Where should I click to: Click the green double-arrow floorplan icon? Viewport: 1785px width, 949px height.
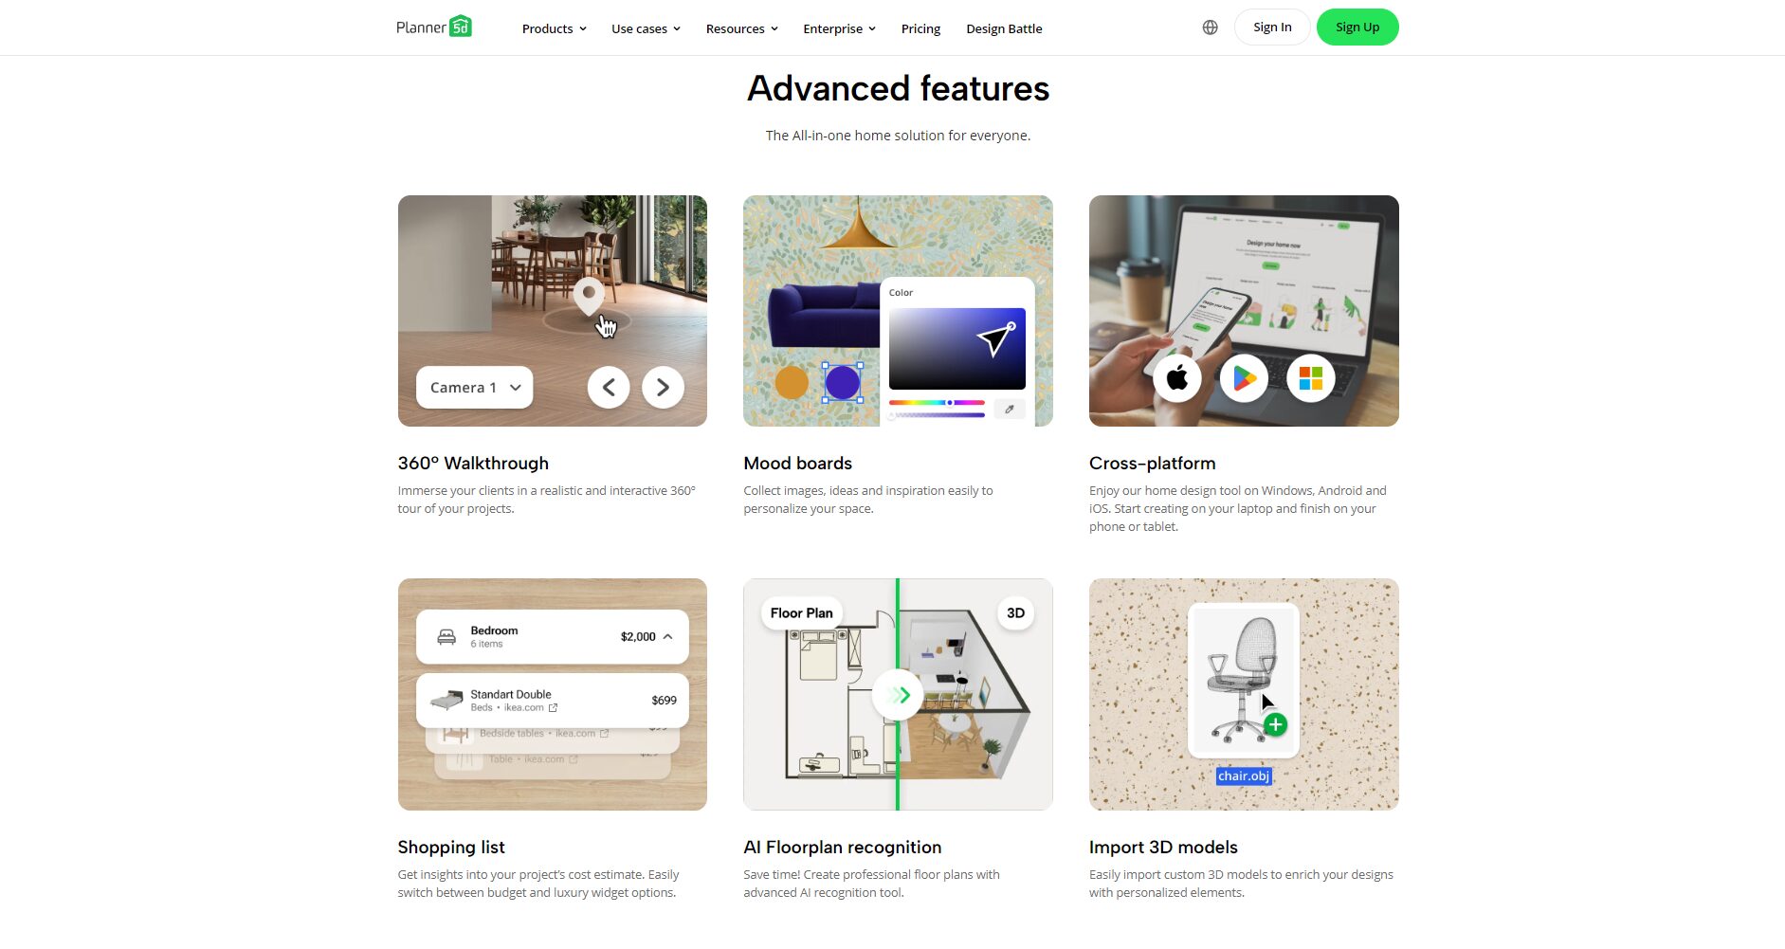[x=898, y=695]
